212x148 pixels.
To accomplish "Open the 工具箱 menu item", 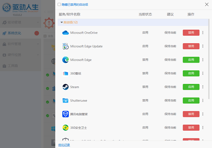I will (20, 66).
